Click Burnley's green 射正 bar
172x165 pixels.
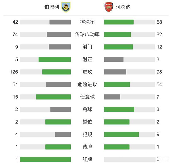tap(54, 59)
